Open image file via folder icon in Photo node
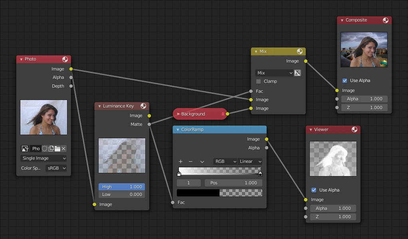Image resolution: width=408 pixels, height=239 pixels. tap(57, 149)
